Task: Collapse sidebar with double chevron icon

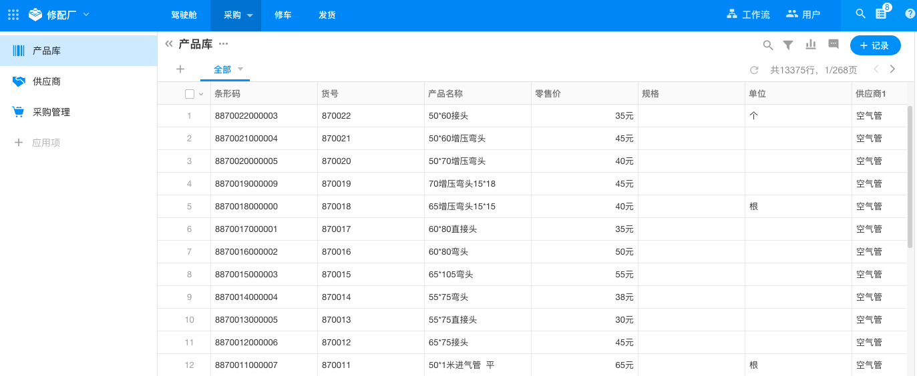Action: click(169, 44)
